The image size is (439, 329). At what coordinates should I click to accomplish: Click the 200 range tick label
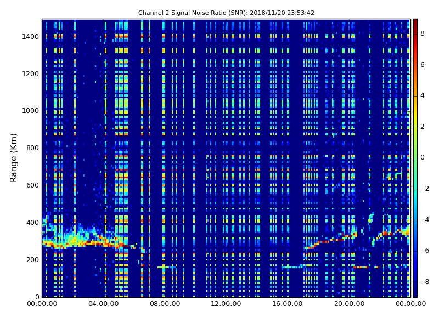(32, 259)
